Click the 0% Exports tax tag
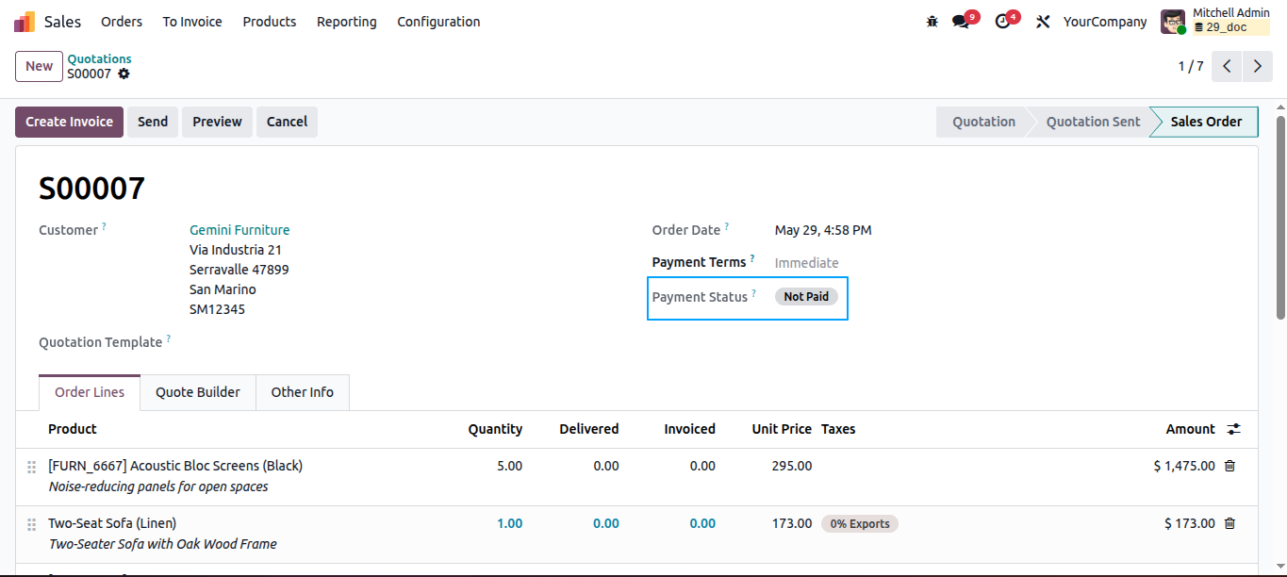The height and width of the screenshot is (577, 1287). [860, 524]
